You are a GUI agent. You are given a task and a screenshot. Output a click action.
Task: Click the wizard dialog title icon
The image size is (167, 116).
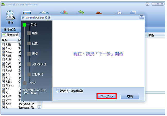pyautogui.click(x=23, y=17)
